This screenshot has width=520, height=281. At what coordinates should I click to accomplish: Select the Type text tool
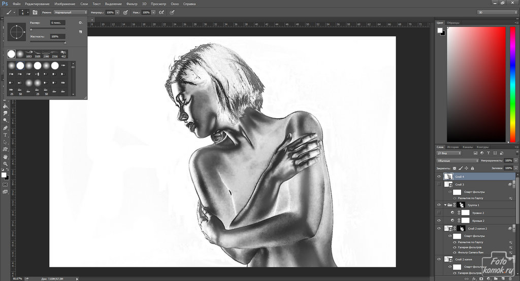pyautogui.click(x=5, y=135)
